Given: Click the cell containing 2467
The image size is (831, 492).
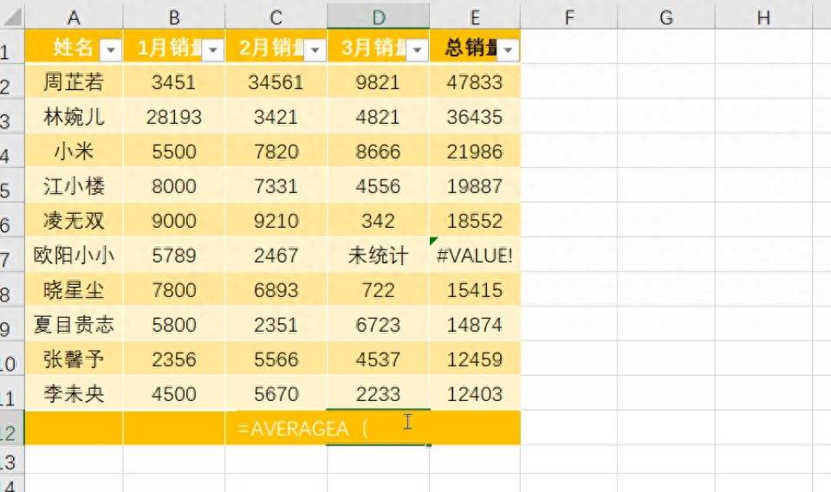Looking at the screenshot, I should coord(276,256).
